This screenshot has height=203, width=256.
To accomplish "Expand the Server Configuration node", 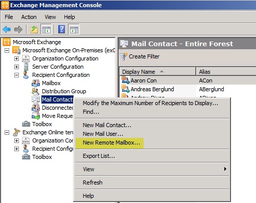I will [x=16, y=67].
